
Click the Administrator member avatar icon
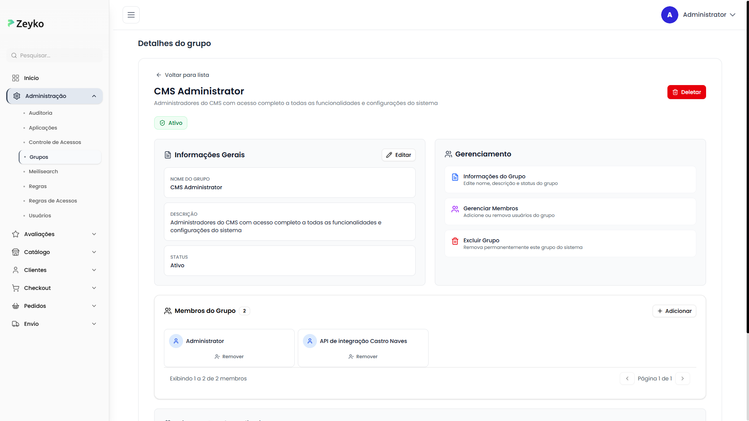[x=176, y=341]
